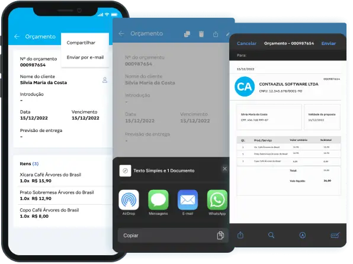Screen dimensions: 353x264
Task: Open the client contact icon beside Silvia Maria da Costa
Action: tap(105, 81)
